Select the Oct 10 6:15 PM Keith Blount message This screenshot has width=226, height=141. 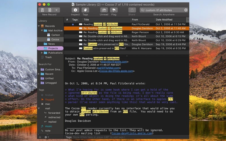pos(127,36)
